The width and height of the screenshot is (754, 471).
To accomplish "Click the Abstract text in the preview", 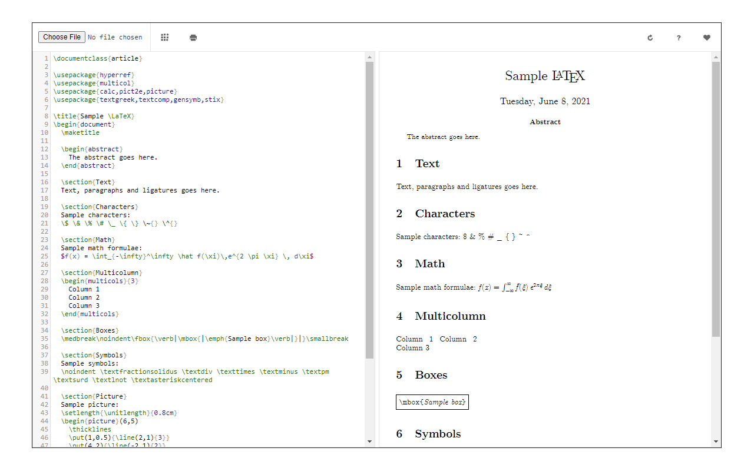I will 544,122.
